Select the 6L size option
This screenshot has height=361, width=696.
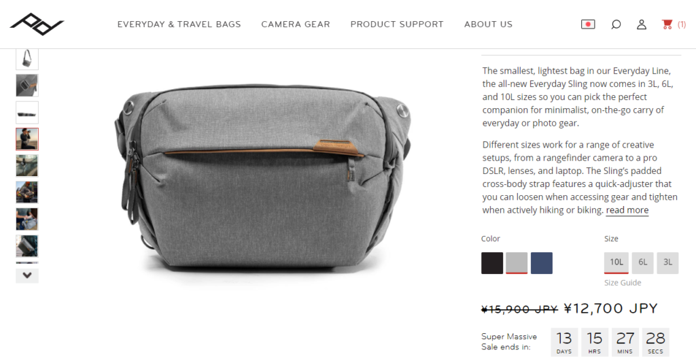(643, 263)
